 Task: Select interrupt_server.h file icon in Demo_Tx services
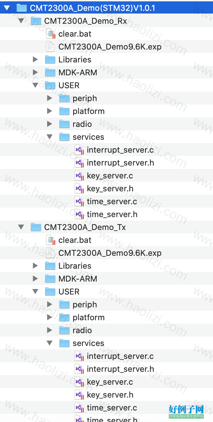79,369
